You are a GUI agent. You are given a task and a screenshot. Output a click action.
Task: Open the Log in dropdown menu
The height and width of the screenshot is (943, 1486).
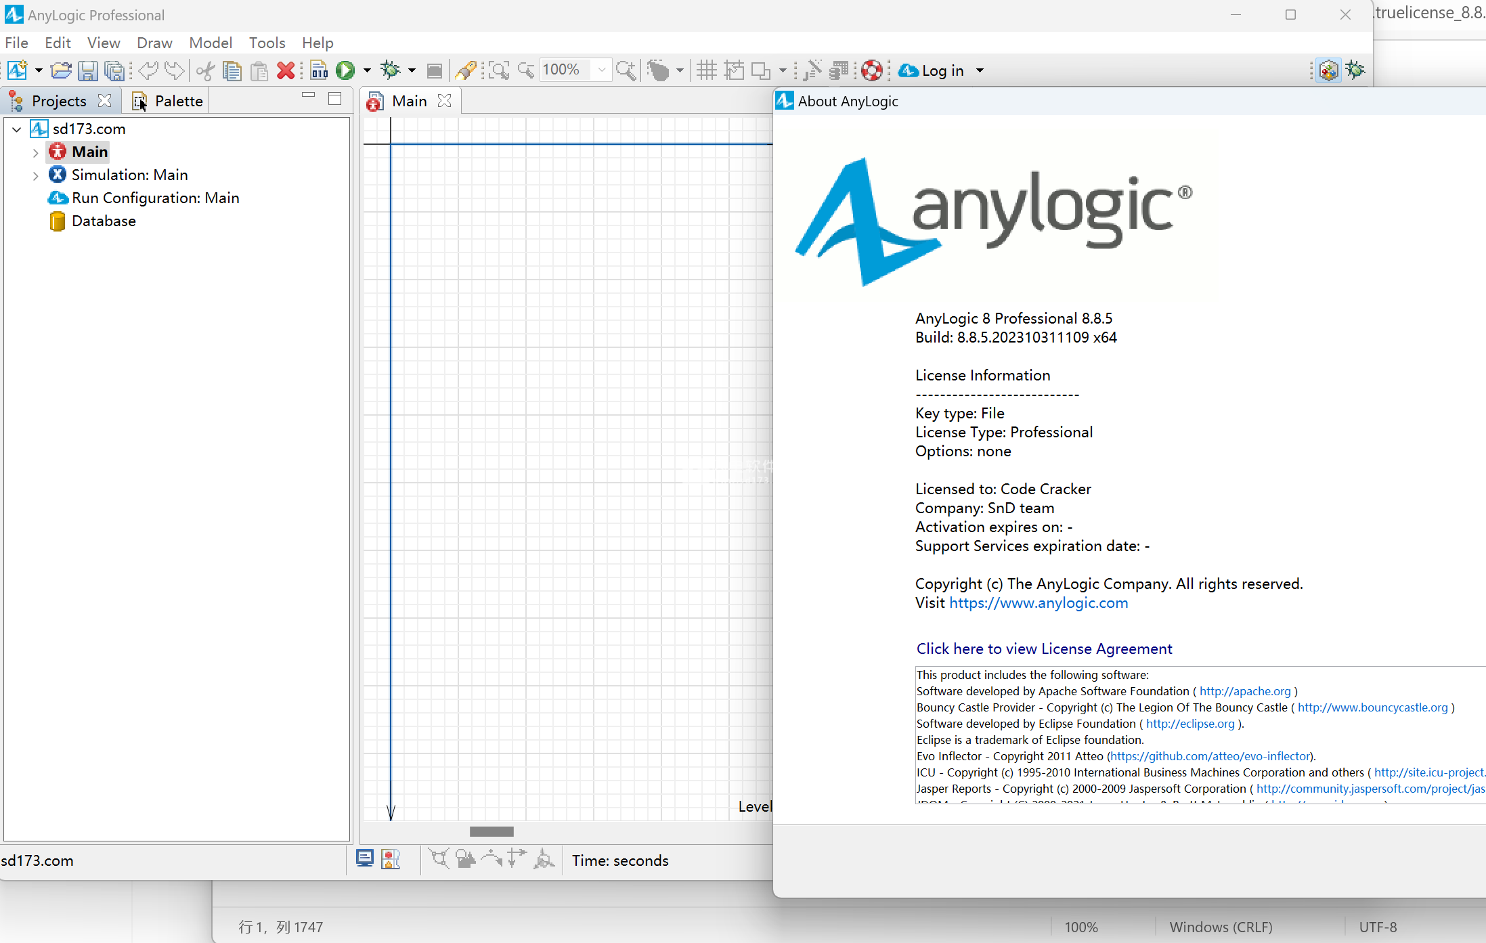(x=981, y=70)
